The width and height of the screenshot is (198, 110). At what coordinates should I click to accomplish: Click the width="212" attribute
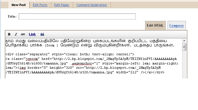point(127,72)
